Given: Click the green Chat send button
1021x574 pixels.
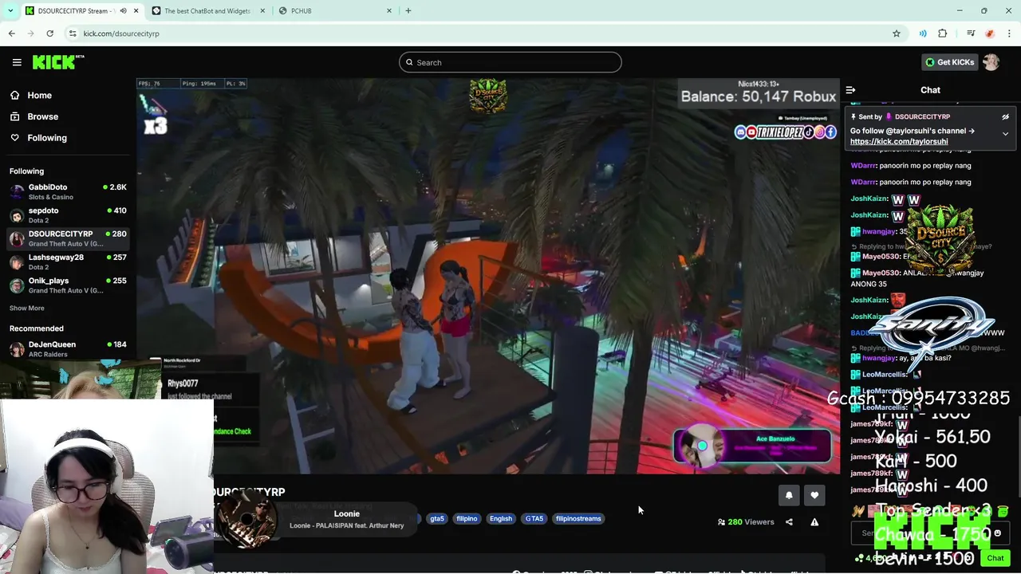Looking at the screenshot, I should point(995,558).
